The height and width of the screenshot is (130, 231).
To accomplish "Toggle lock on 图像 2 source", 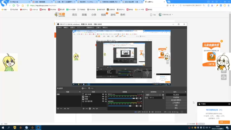I will click(x=106, y=97).
